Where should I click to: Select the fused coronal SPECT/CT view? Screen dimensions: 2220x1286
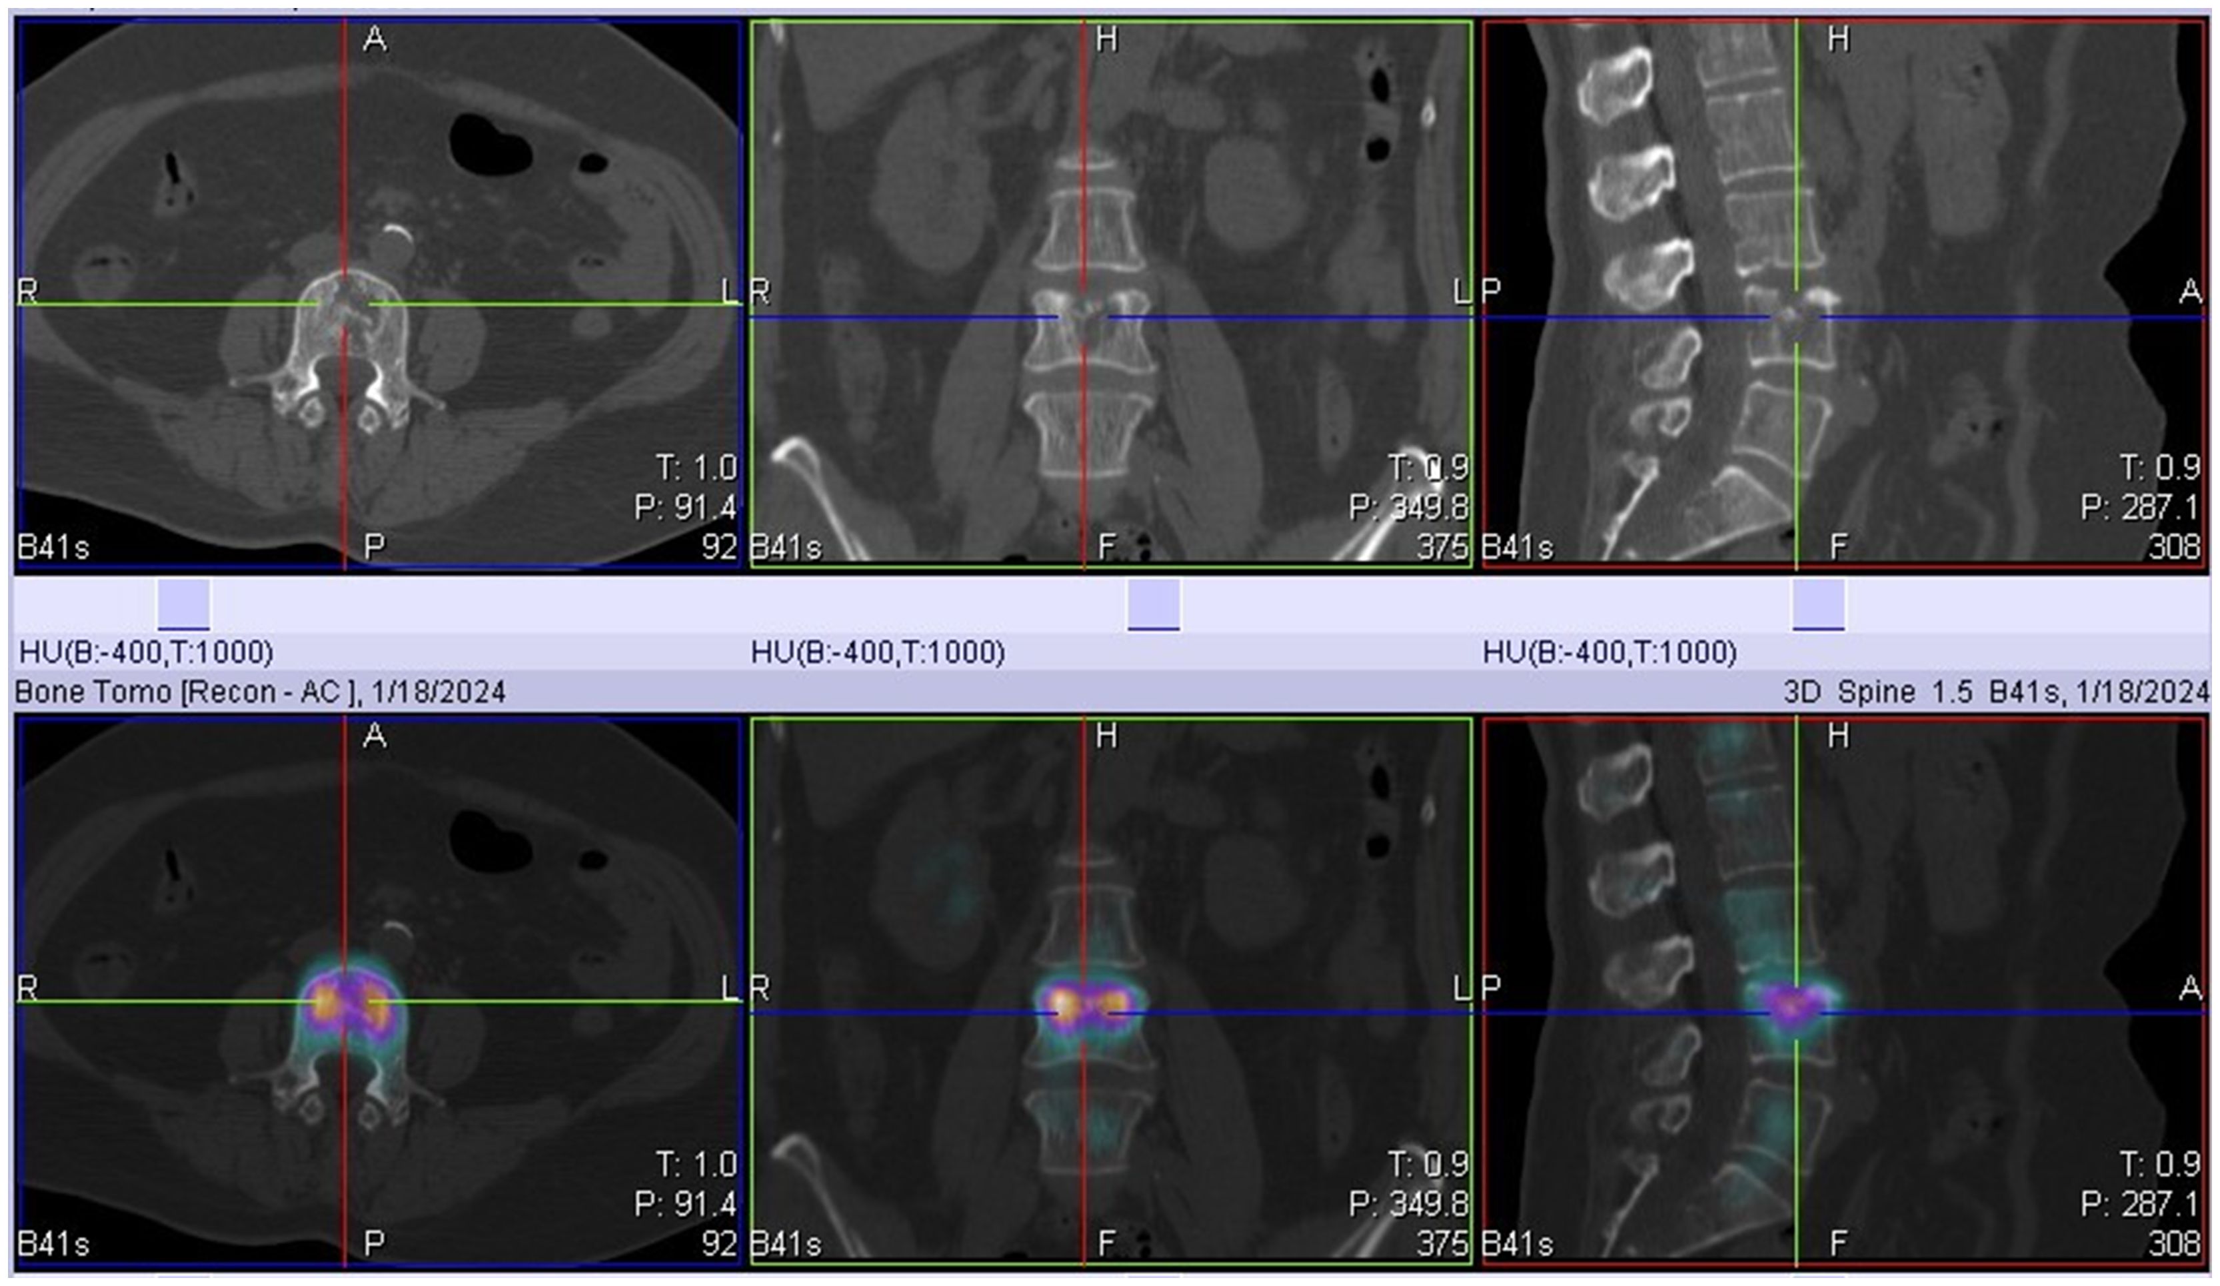tap(1111, 991)
